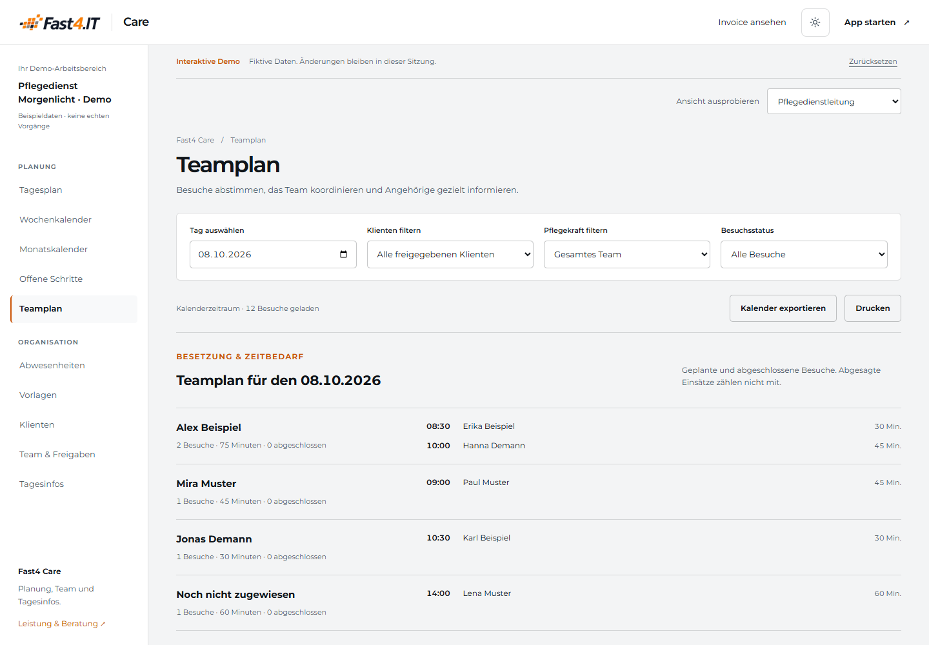Open the Ansicht ausprobieren dropdown

834,101
